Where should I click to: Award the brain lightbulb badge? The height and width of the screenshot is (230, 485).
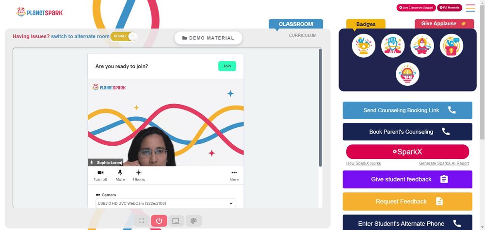point(407,74)
